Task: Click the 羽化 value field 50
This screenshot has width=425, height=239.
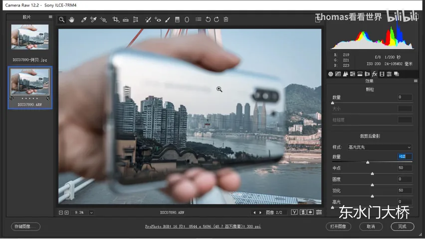Action: (405, 190)
